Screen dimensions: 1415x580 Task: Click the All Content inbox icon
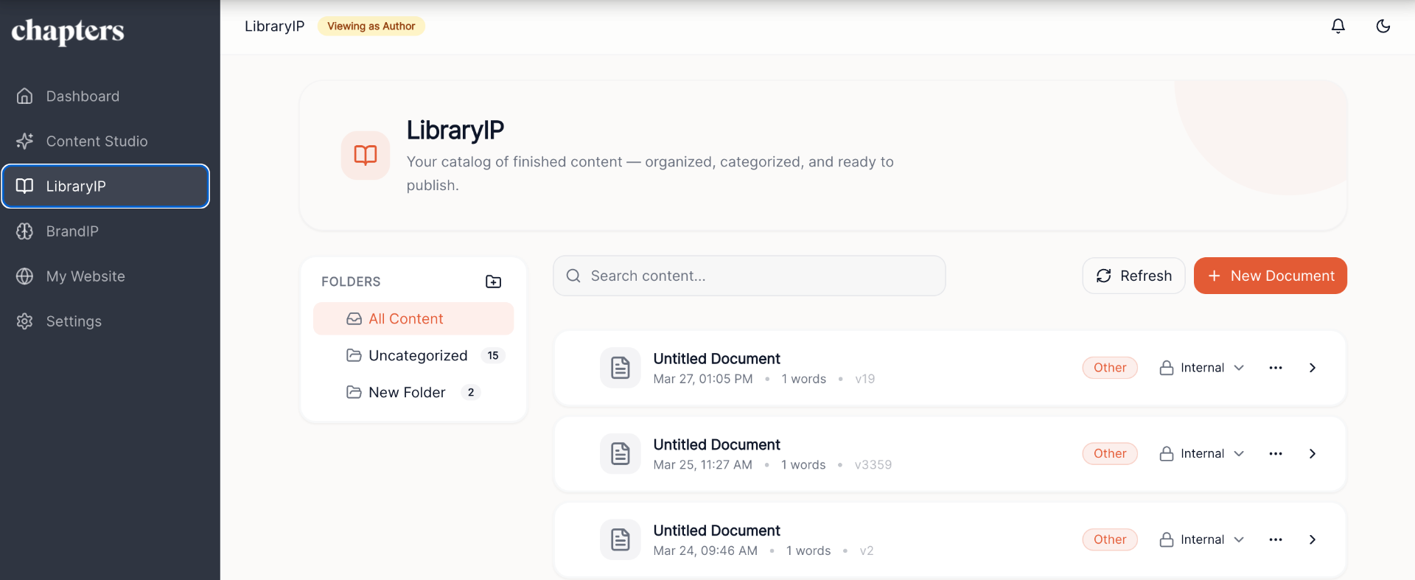(354, 318)
